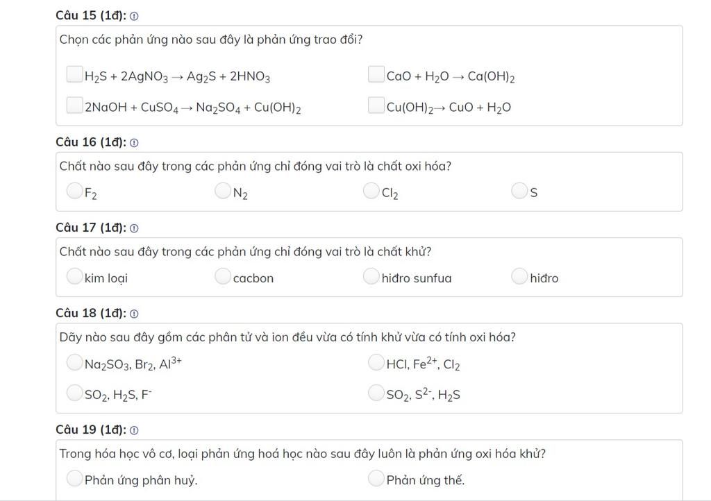
Task: Tick the CaO + H2O reaction checkbox
Action: point(376,74)
